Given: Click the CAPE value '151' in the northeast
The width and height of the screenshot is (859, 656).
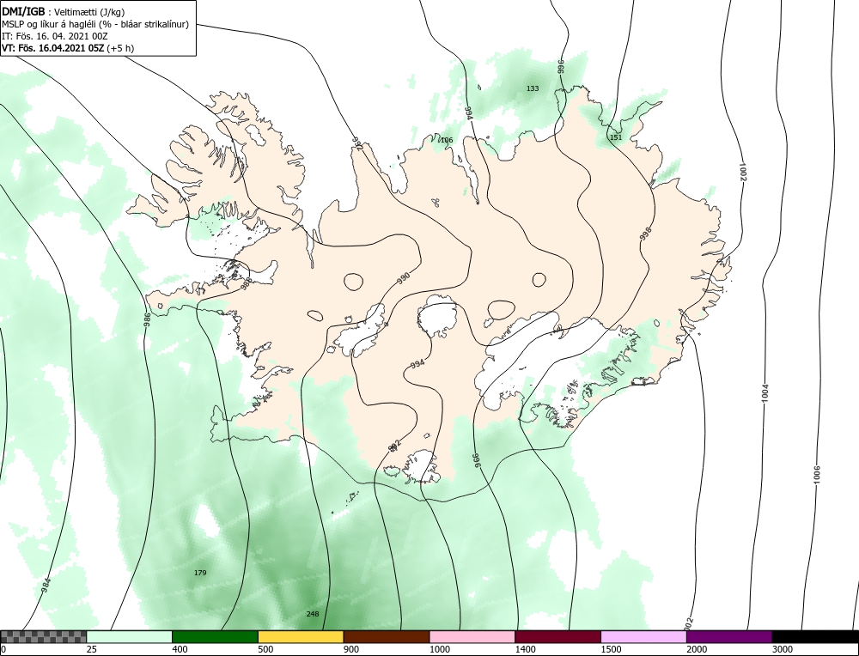Looking at the screenshot, I should 616,137.
